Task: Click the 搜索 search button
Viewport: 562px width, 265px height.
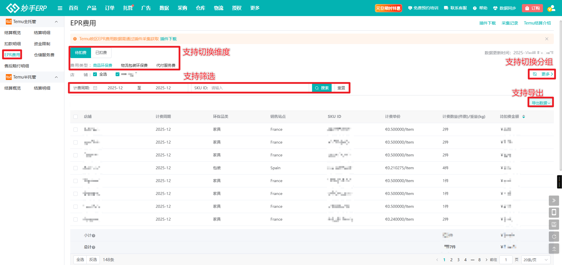Action: point(322,88)
